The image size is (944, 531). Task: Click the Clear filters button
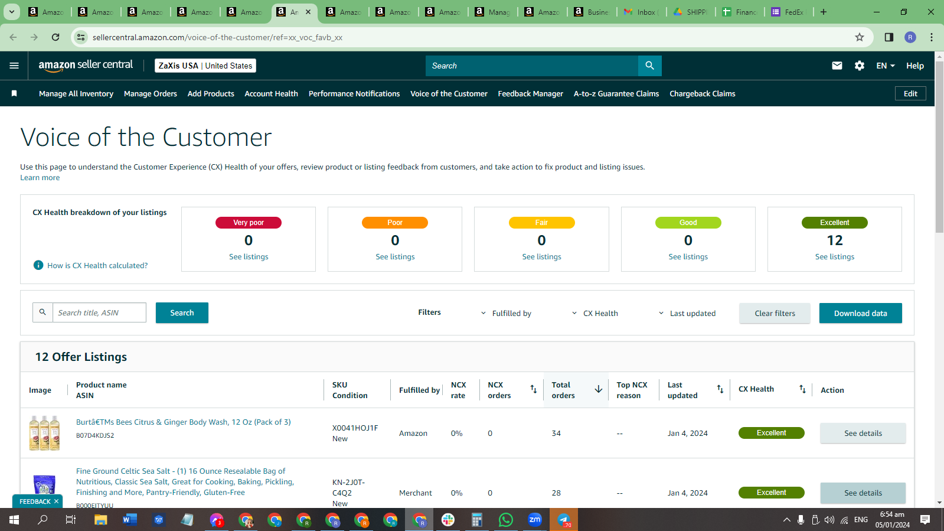point(775,313)
